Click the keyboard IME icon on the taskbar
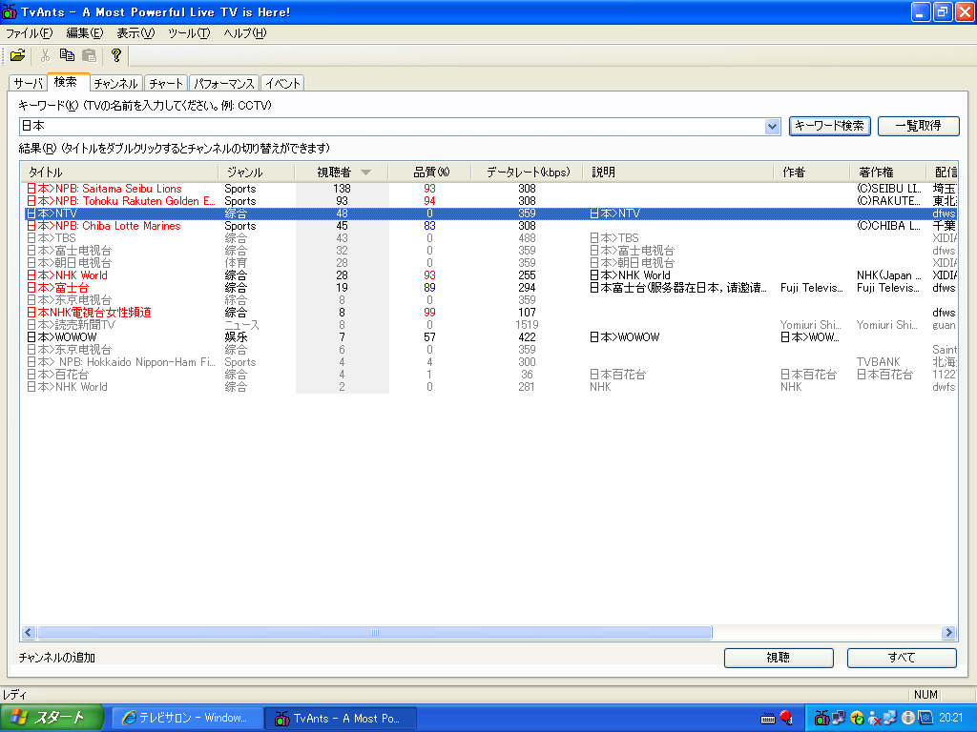The image size is (977, 732). (x=768, y=719)
